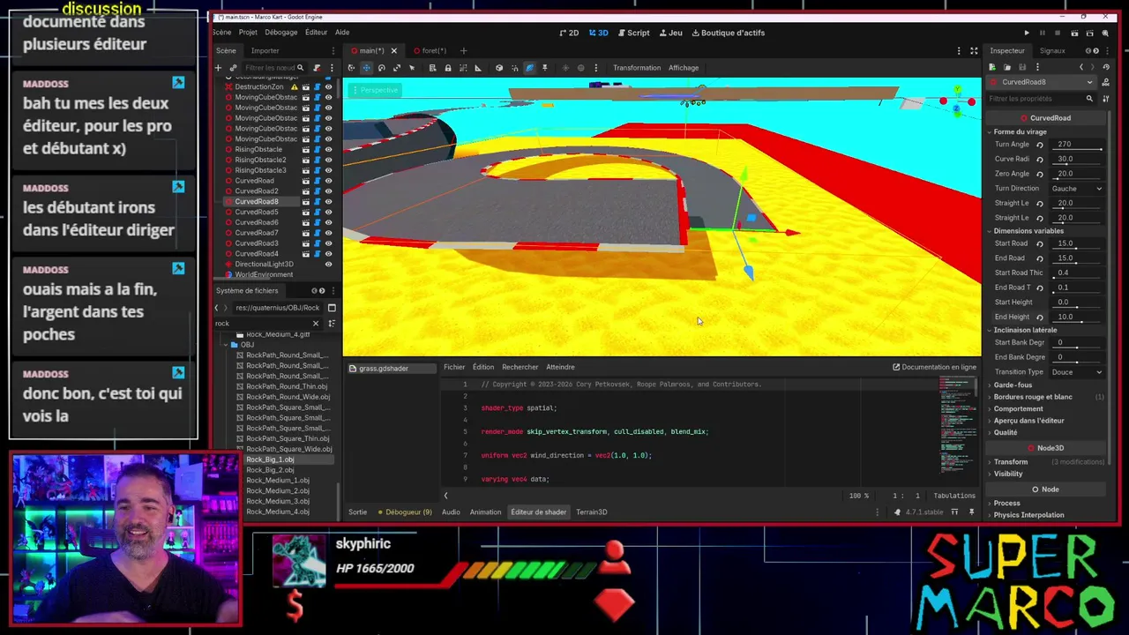Expand the Garde-fous inspector section
Viewport: 1129px width, 635px height.
click(x=1013, y=385)
